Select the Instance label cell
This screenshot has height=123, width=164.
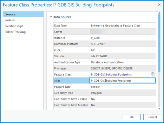point(71,38)
